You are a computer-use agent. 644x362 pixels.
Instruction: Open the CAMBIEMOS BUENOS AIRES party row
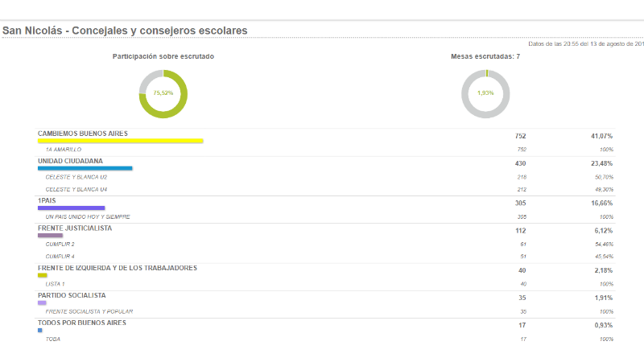pos(83,133)
